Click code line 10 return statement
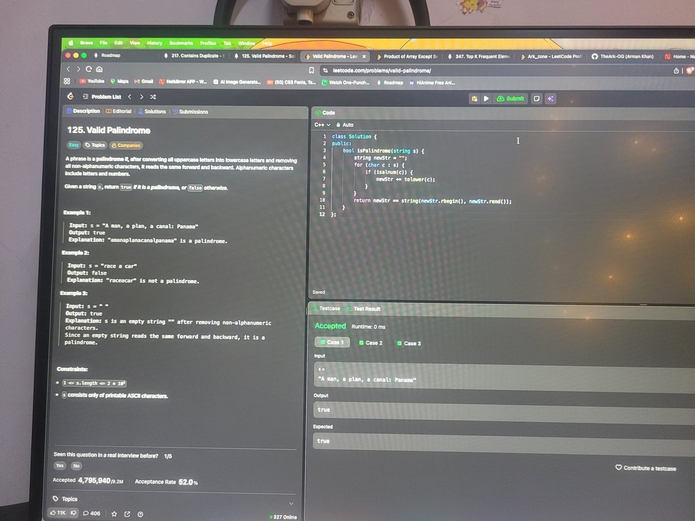The image size is (695, 521). pos(433,201)
